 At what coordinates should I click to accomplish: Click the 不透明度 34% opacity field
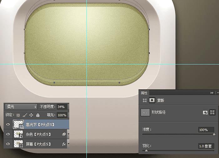coord(63,107)
